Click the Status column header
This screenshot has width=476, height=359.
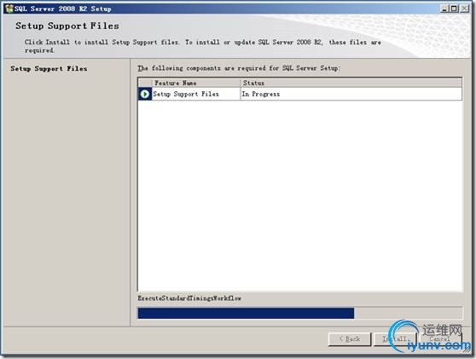point(351,83)
